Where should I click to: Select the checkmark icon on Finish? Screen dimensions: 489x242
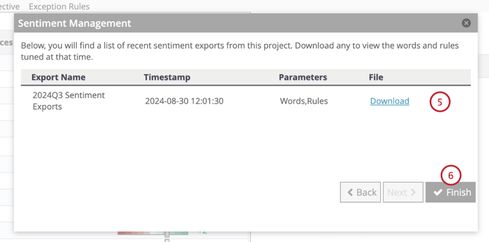[438, 193]
